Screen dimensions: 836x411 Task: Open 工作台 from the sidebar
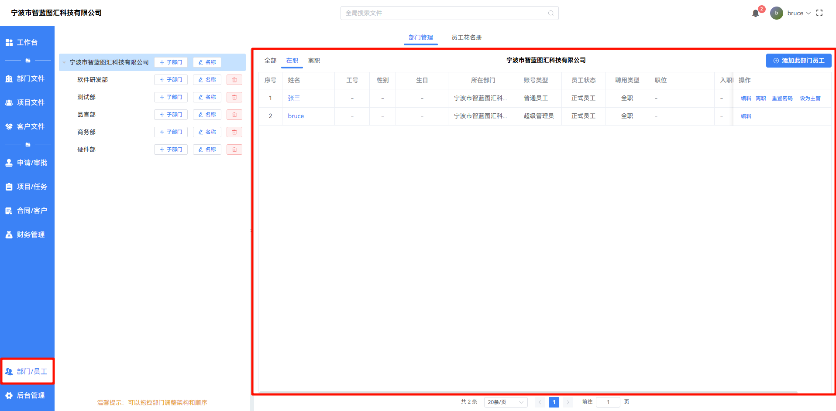point(27,43)
